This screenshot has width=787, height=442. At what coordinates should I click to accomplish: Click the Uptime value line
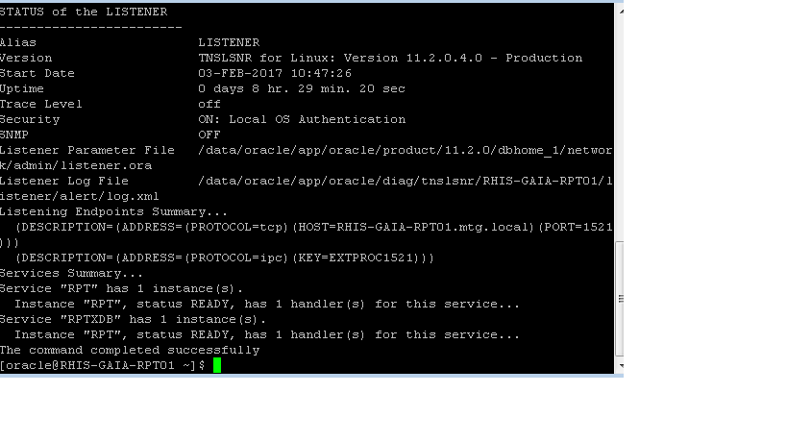[302, 88]
